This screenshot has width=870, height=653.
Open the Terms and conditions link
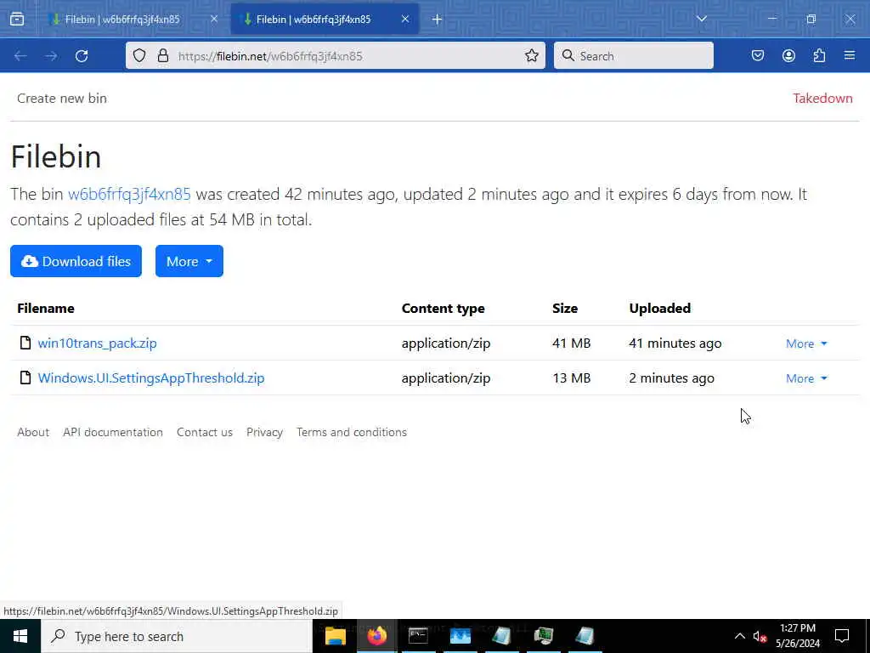352,432
